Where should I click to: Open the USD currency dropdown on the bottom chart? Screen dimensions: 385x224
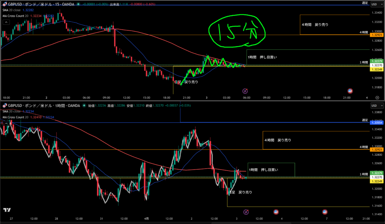pyautogui.click(x=377, y=106)
